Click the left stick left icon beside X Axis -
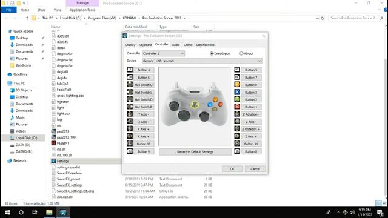388x218 pixels. click(x=130, y=122)
